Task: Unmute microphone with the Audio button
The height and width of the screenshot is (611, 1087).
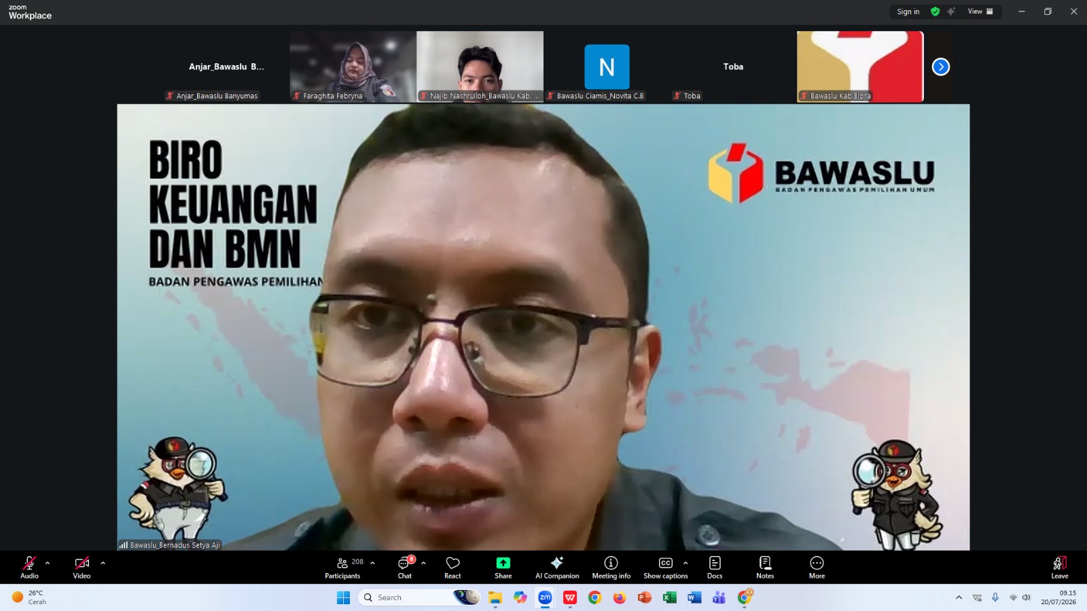Action: point(29,568)
